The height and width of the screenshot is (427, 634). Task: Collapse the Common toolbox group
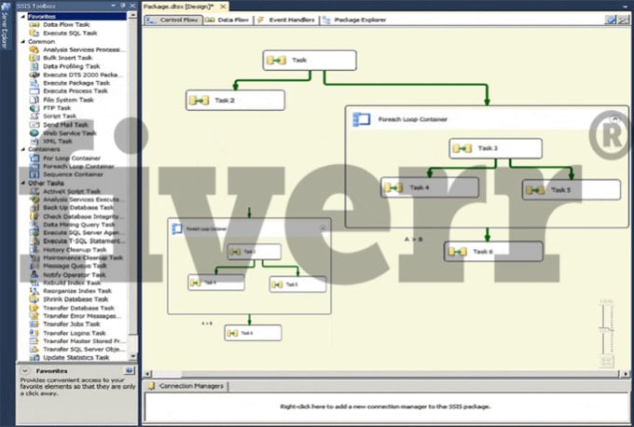23,41
